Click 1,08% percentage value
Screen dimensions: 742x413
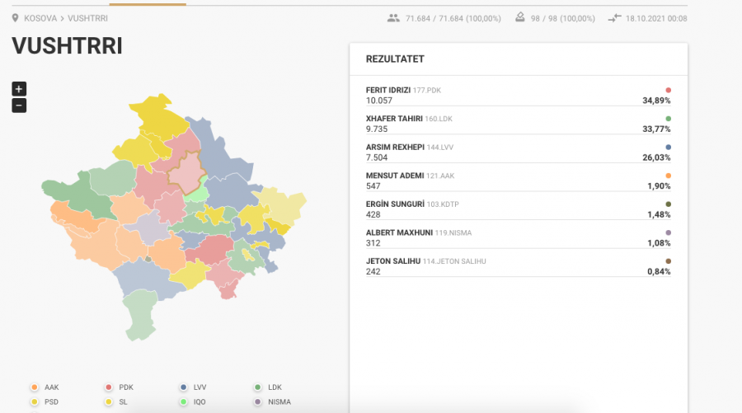[659, 242]
